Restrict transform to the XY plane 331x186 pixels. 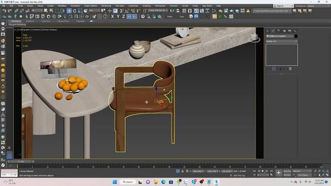point(129,17)
